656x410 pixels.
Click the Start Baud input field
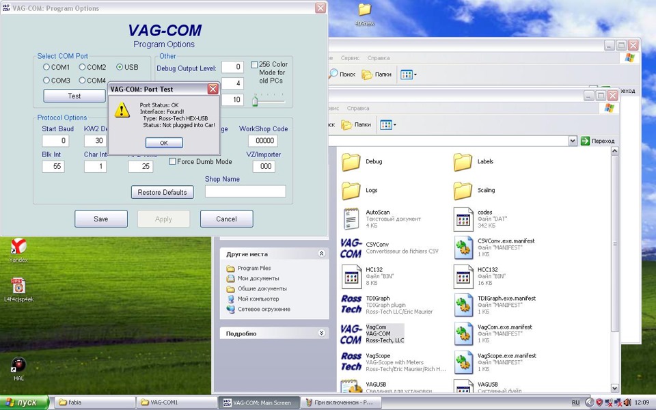pos(55,141)
